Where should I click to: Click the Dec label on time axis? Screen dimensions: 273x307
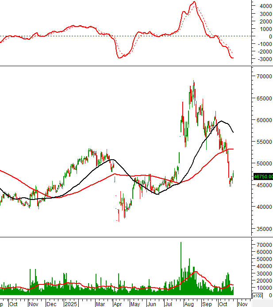tap(52, 304)
